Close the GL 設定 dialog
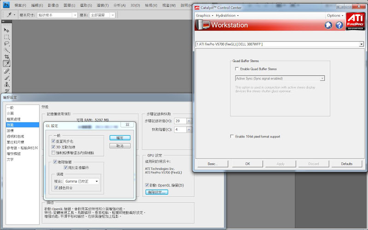The height and width of the screenshot is (230, 368). click(x=127, y=124)
